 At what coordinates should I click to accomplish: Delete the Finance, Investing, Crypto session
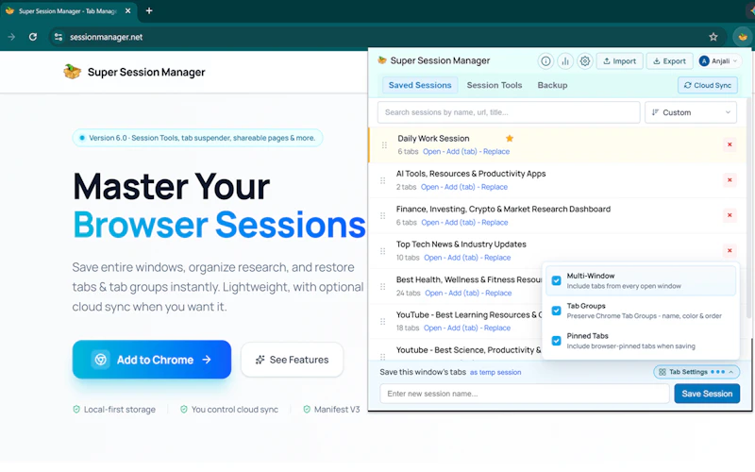tap(730, 215)
